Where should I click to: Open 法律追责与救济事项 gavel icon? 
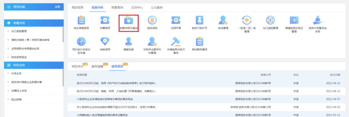tap(176, 42)
